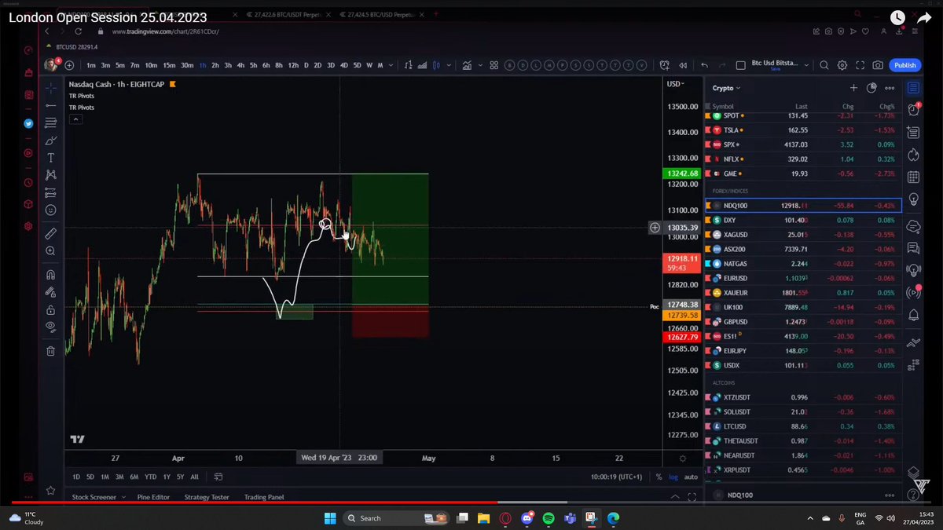The width and height of the screenshot is (943, 530).
Task: Open the Strategy Tester tab
Action: point(207,497)
